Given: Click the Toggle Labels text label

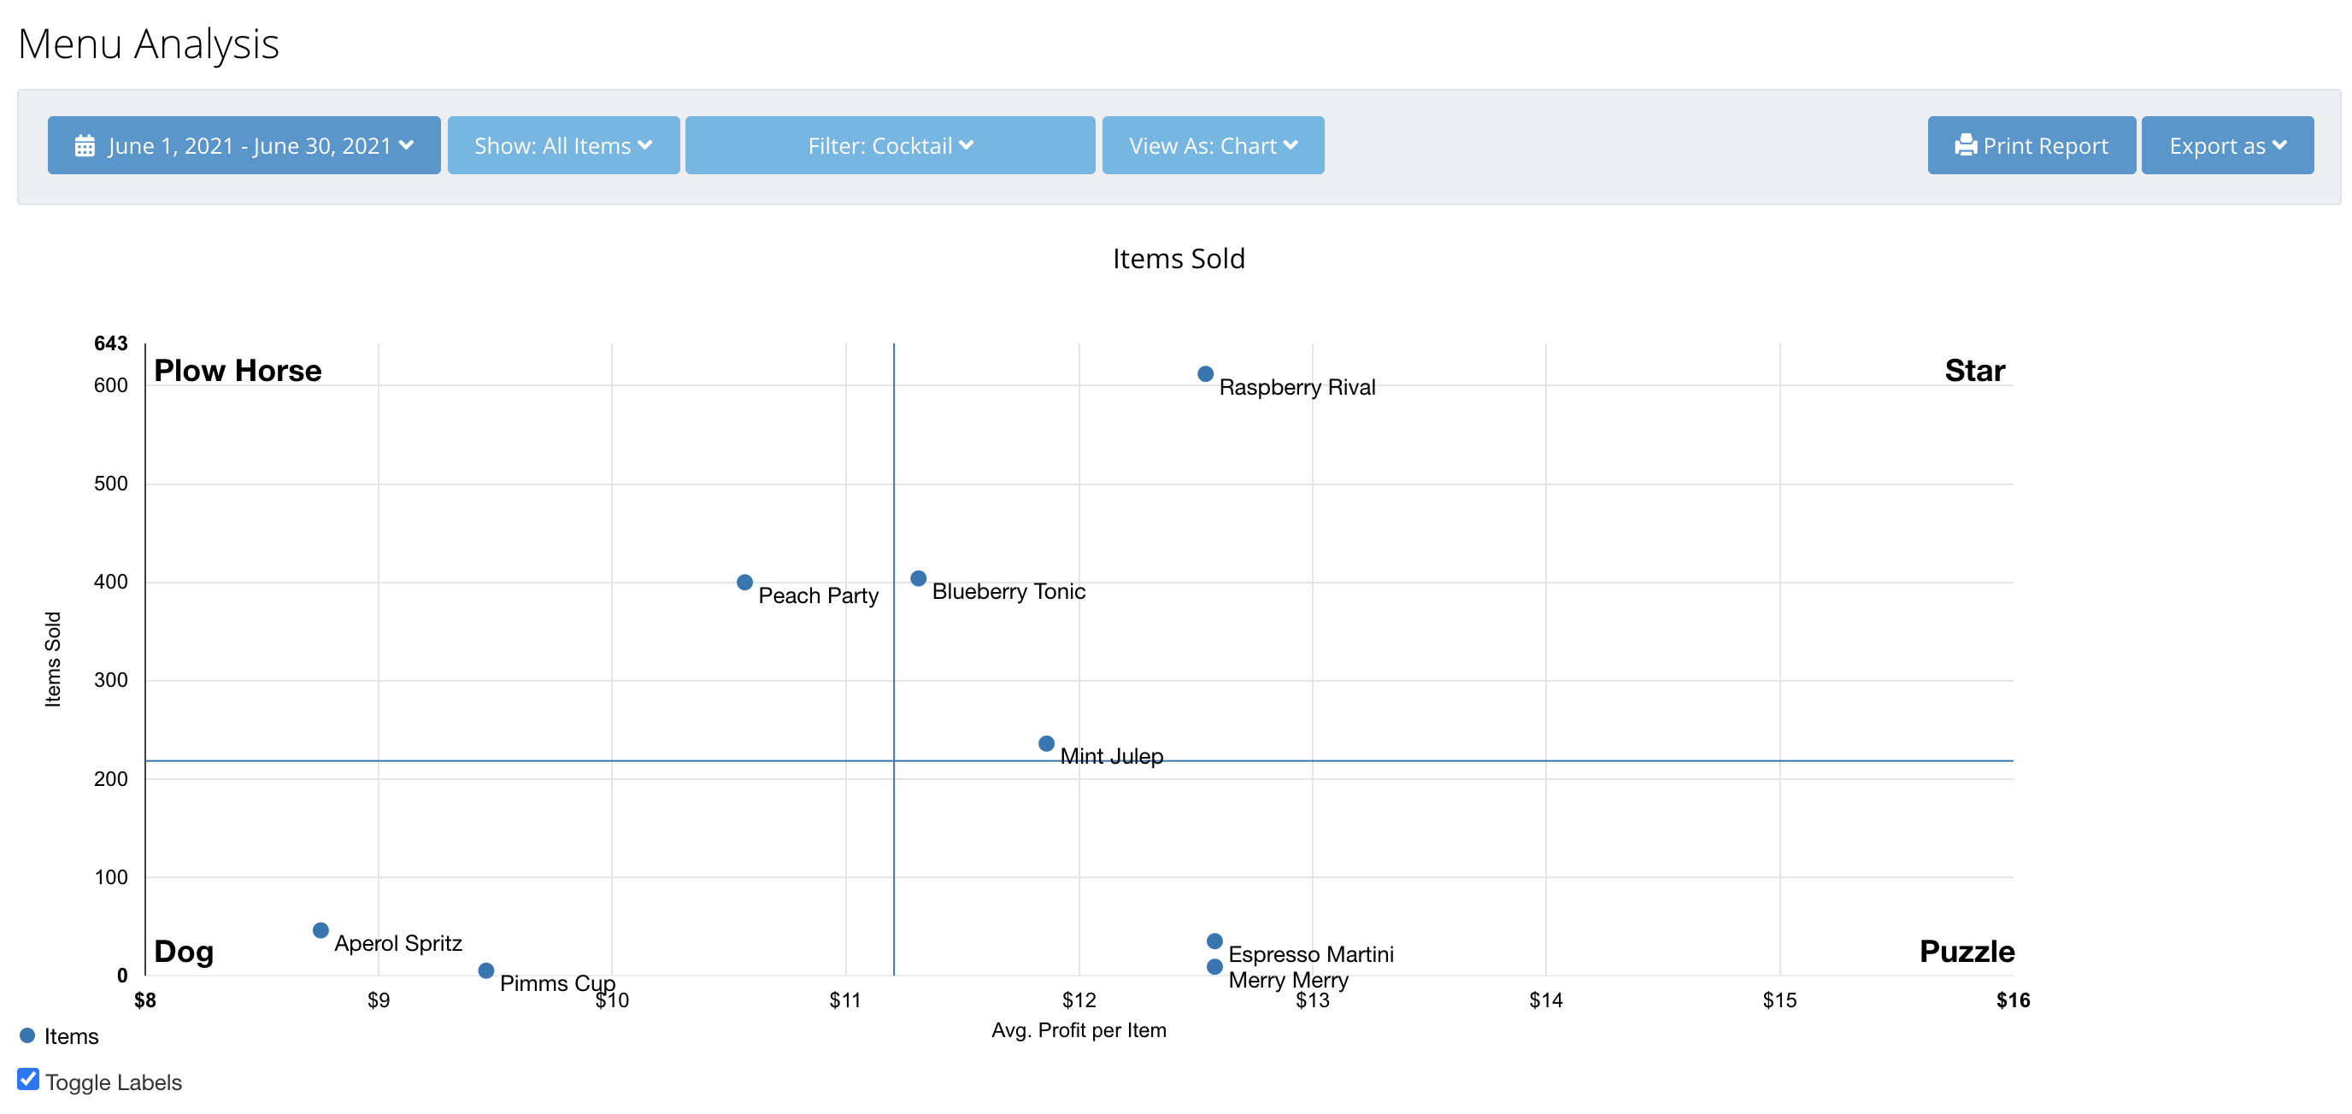Looking at the screenshot, I should coord(113,1082).
